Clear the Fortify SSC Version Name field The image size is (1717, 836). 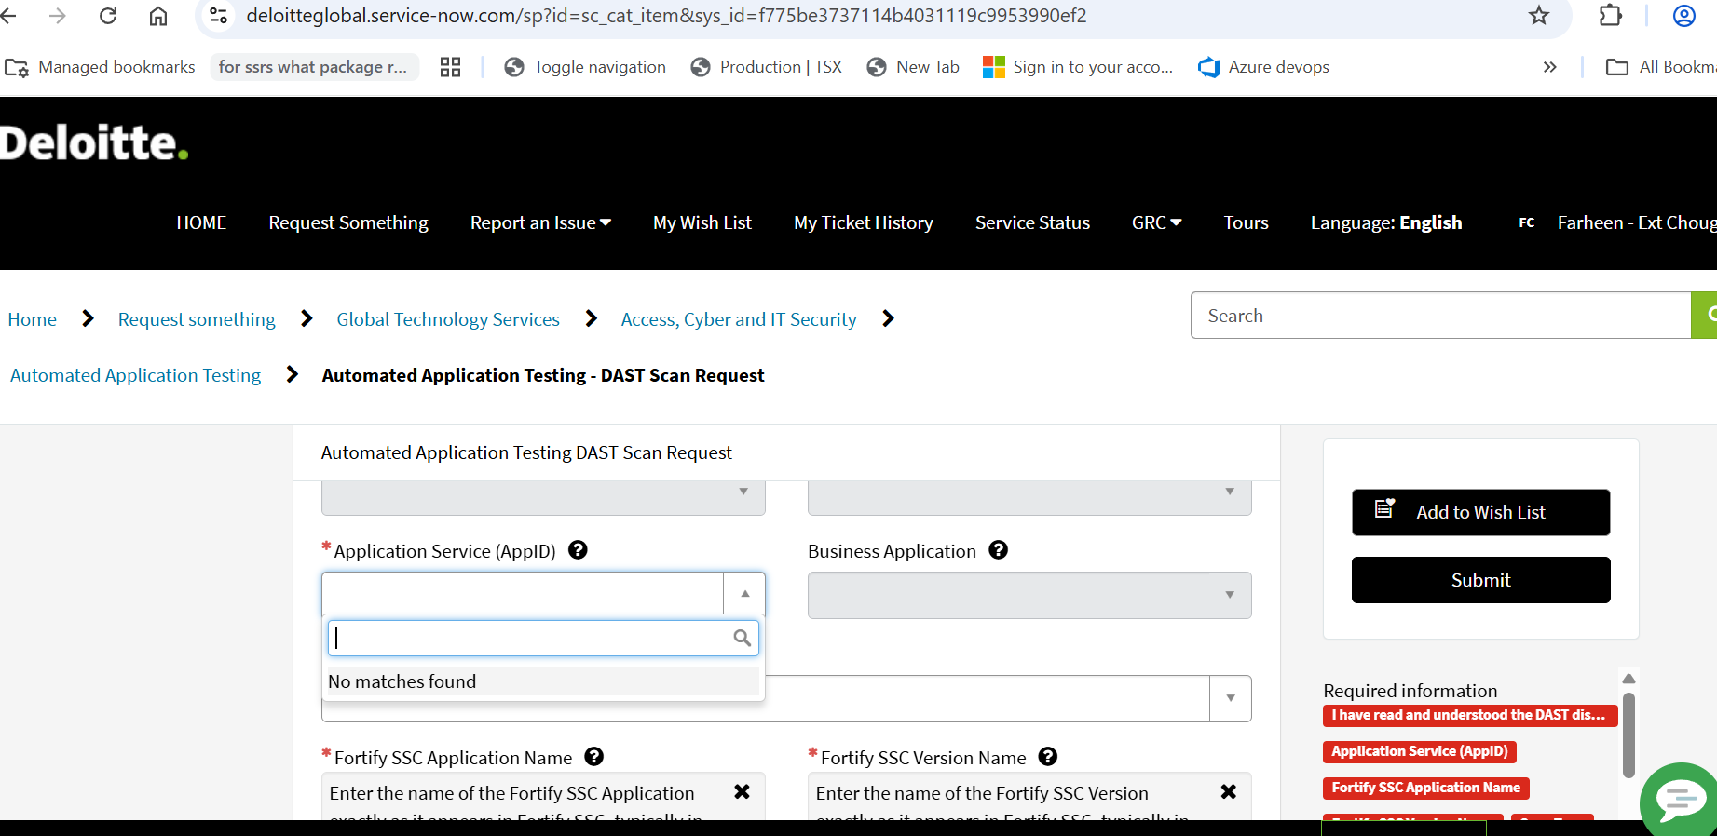pyautogui.click(x=1228, y=791)
